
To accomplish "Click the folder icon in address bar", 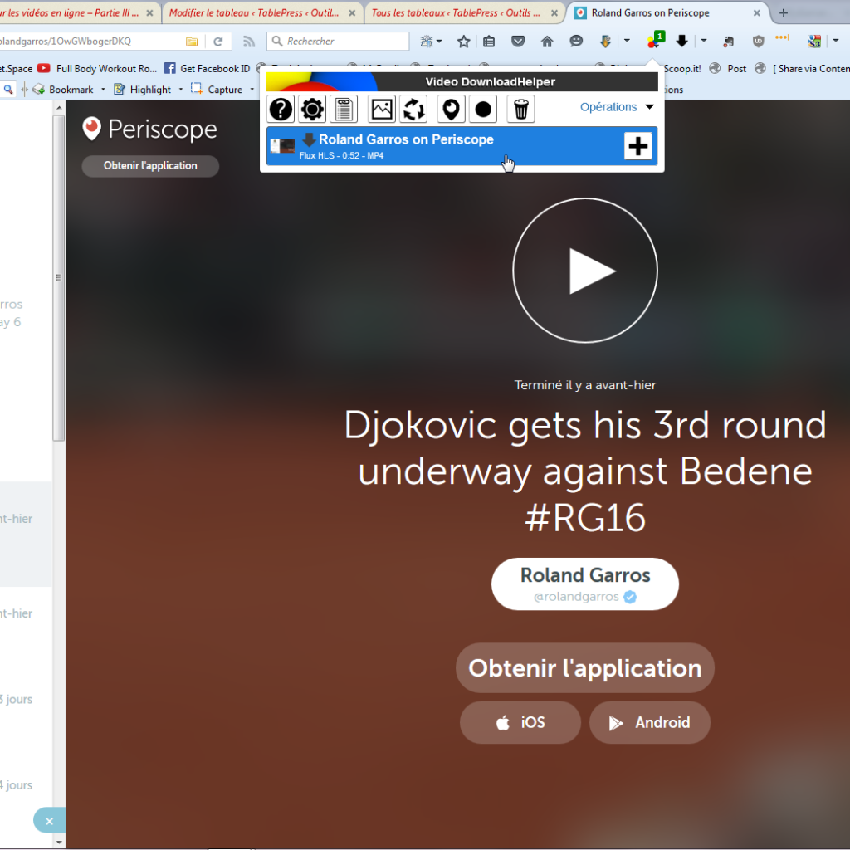I will (192, 42).
